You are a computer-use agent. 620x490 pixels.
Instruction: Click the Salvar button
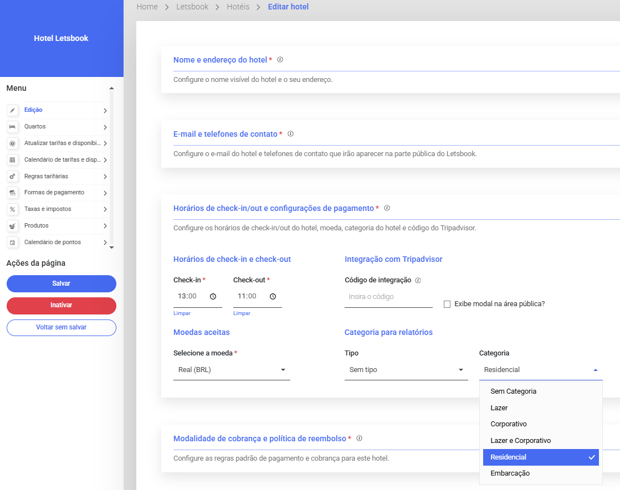(62, 283)
